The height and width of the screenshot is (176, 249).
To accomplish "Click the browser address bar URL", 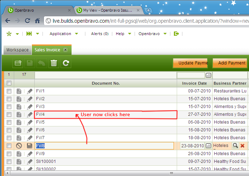I will (151, 21).
